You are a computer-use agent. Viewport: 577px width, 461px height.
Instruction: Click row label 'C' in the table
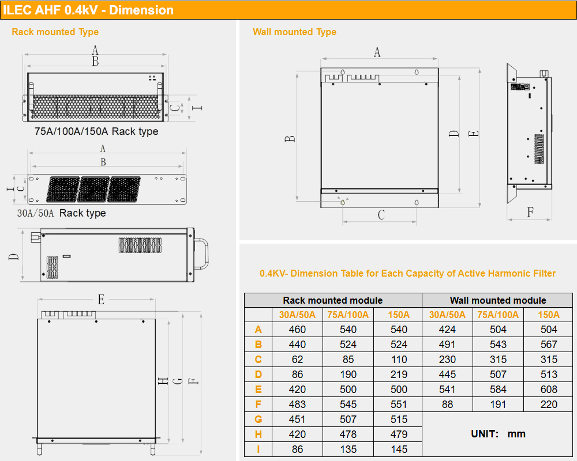[x=258, y=360]
